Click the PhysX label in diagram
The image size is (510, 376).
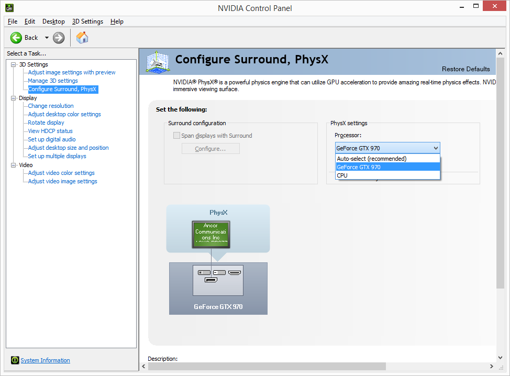218,213
